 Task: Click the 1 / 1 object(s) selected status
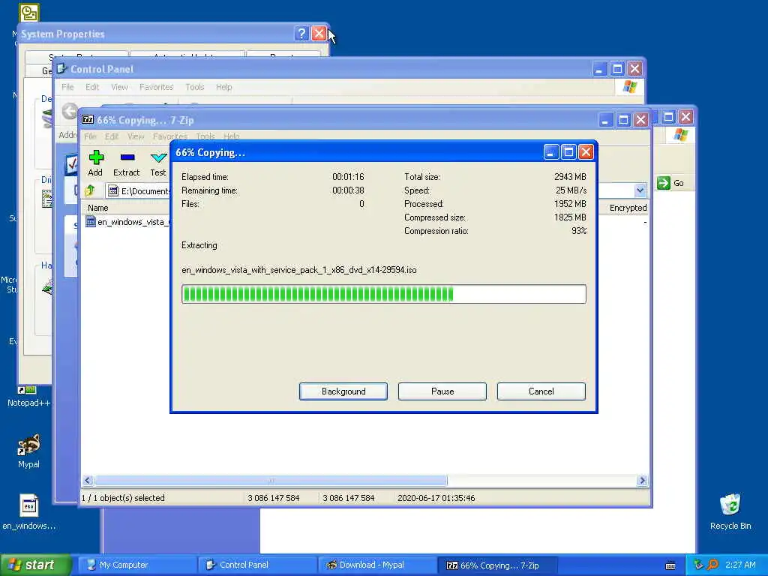click(x=123, y=498)
